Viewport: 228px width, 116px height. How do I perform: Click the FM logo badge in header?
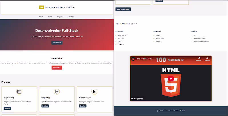41,7
